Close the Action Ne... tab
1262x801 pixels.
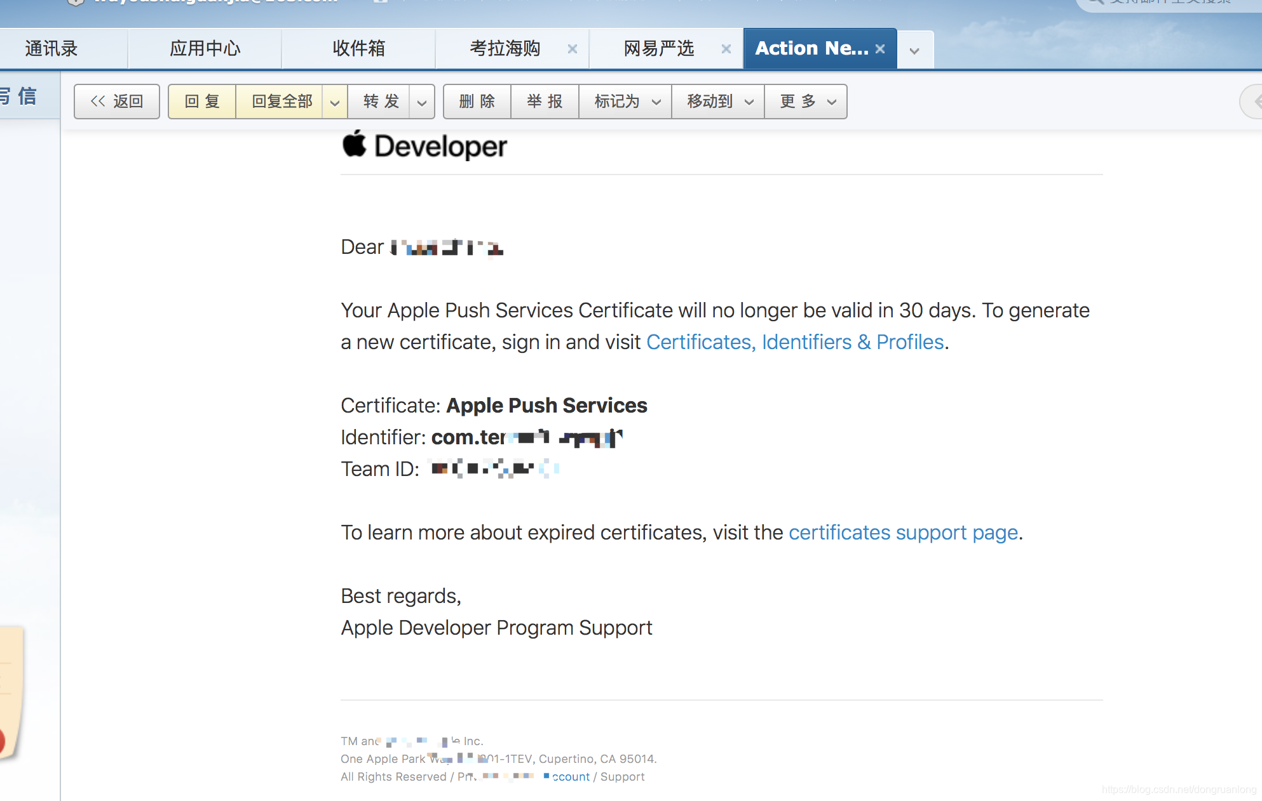[880, 49]
